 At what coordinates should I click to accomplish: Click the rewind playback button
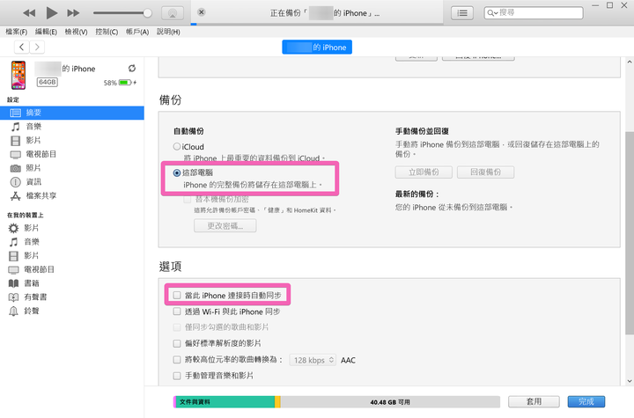pyautogui.click(x=29, y=13)
